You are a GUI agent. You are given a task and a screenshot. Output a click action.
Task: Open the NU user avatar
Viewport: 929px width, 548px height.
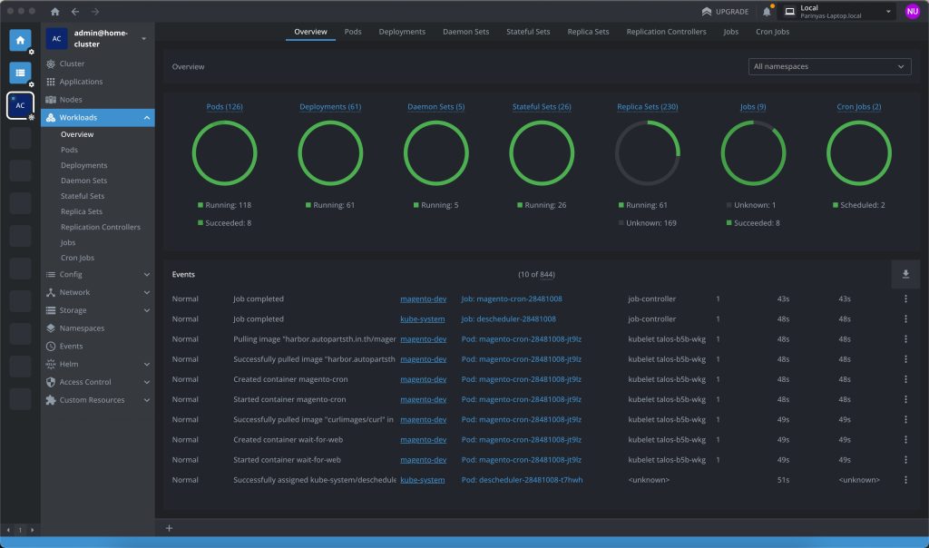tap(913, 12)
